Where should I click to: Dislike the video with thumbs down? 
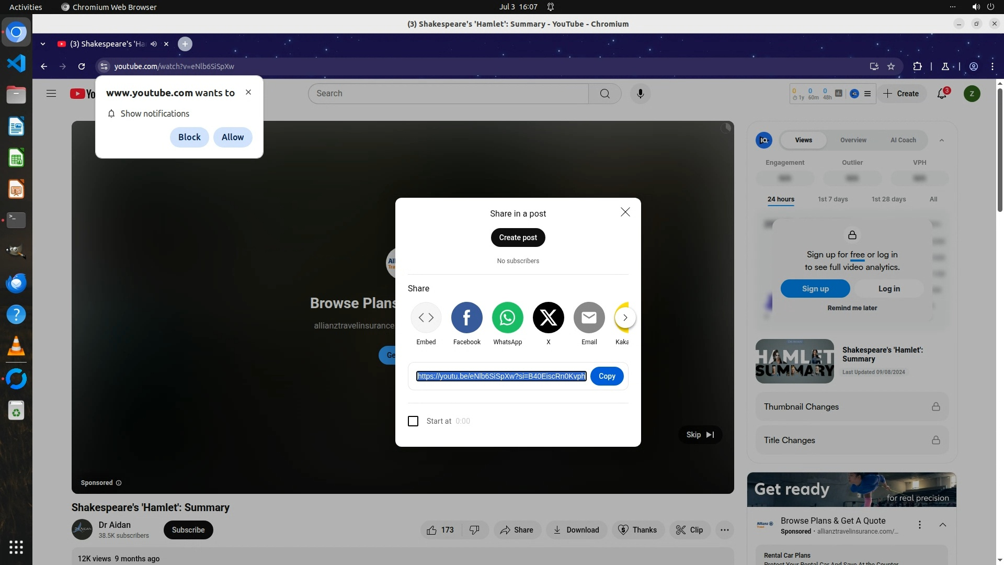click(x=474, y=530)
